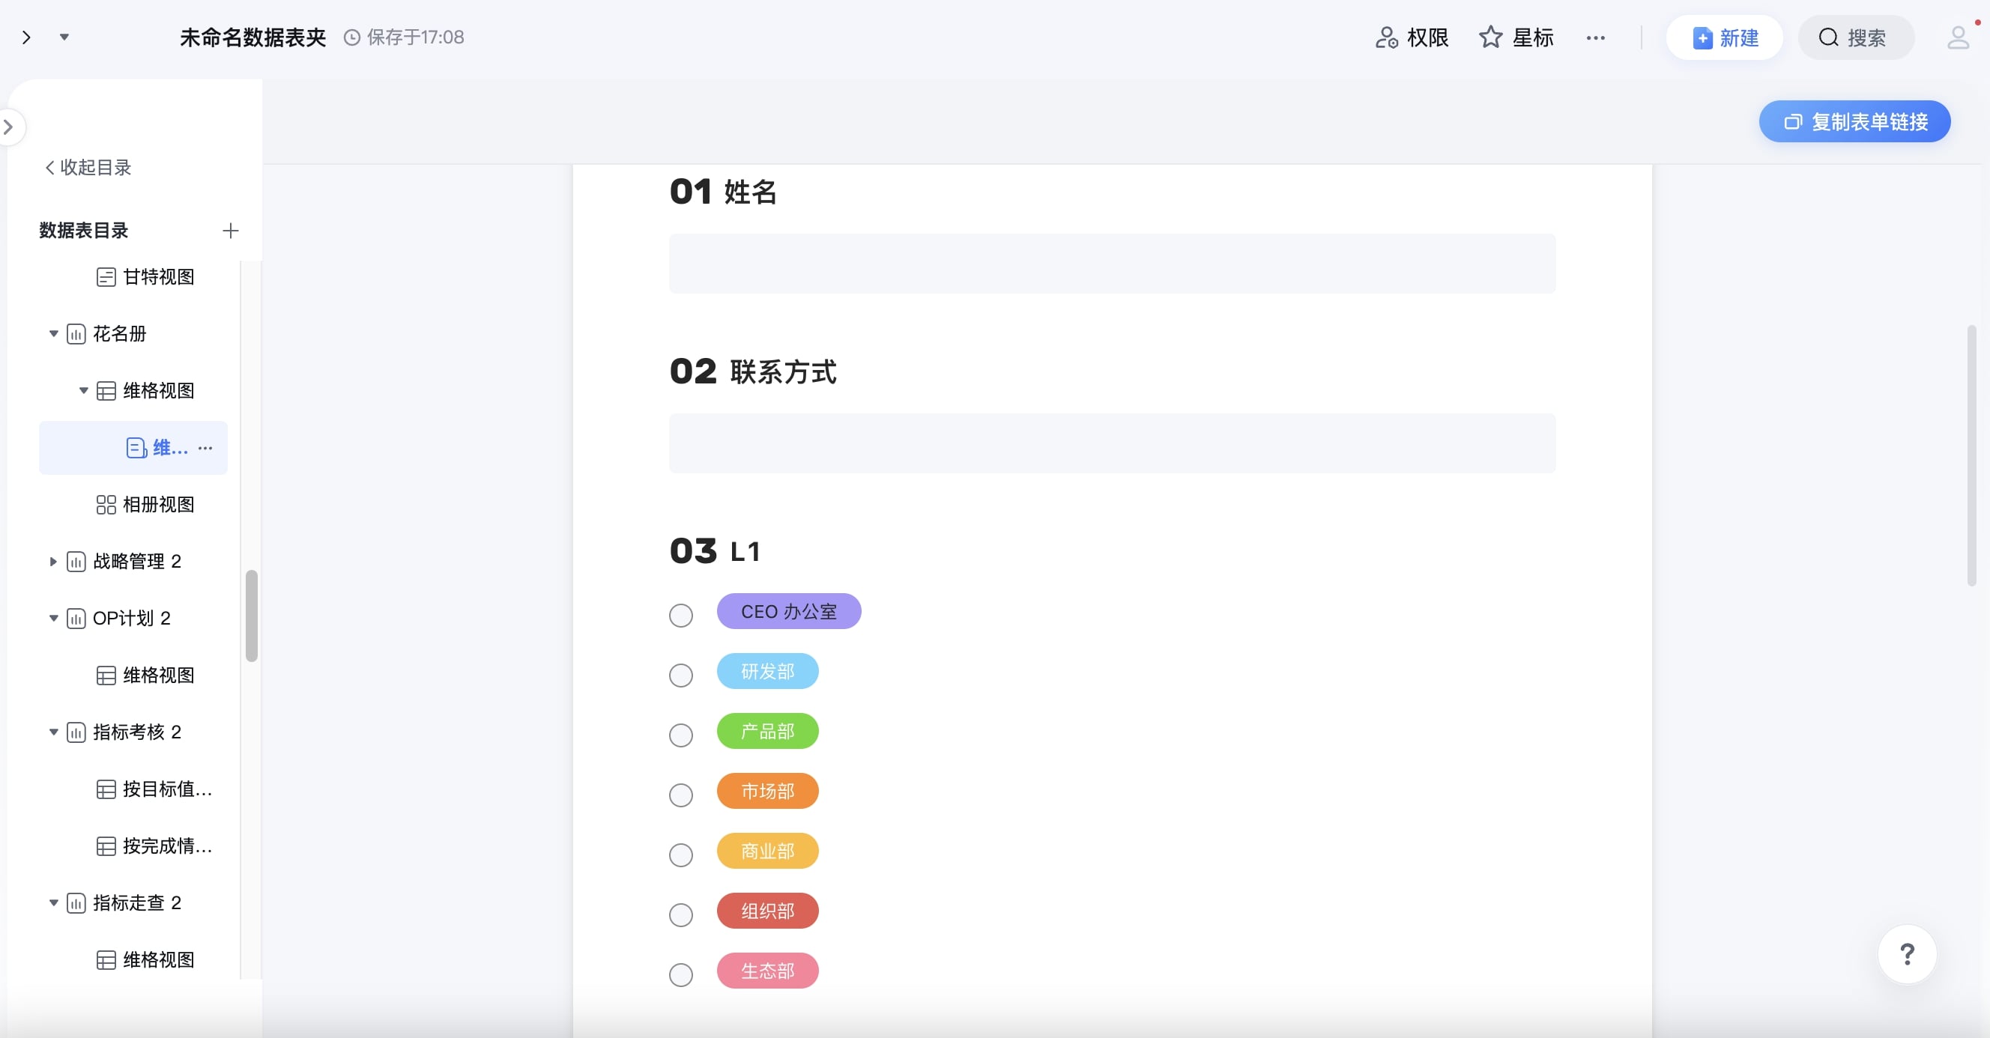Open the three-dot more options menu in header
The width and height of the screenshot is (1990, 1038).
[1595, 38]
